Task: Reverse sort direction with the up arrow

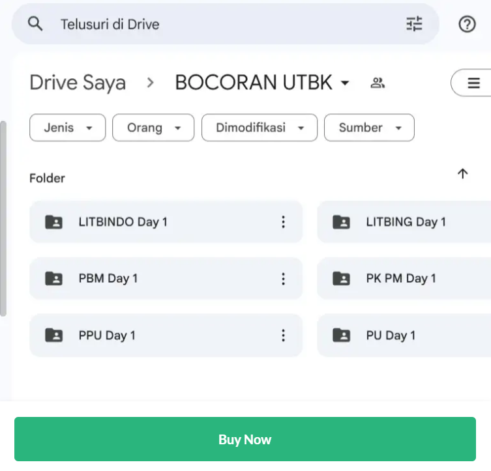Action: click(x=462, y=173)
